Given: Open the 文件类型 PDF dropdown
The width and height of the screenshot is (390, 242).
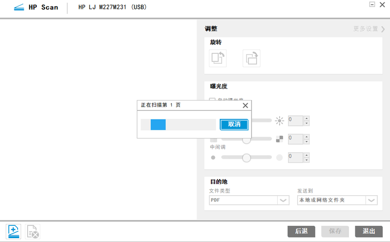Looking at the screenshot, I should (x=283, y=200).
